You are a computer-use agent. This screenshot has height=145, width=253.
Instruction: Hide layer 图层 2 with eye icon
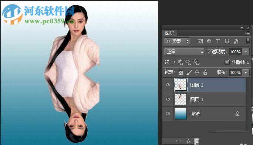click(168, 85)
